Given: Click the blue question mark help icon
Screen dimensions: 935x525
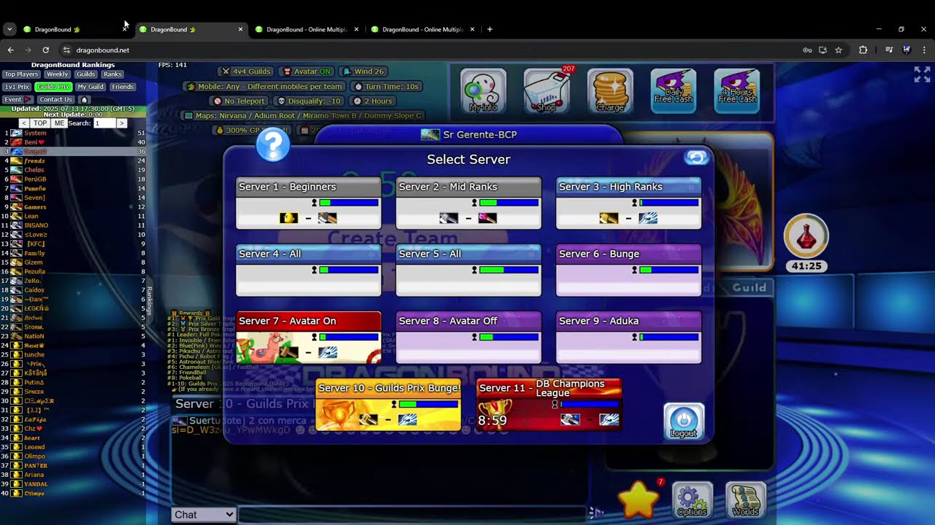Looking at the screenshot, I should [273, 145].
